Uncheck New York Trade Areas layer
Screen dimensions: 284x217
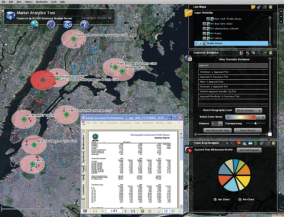click(208, 19)
